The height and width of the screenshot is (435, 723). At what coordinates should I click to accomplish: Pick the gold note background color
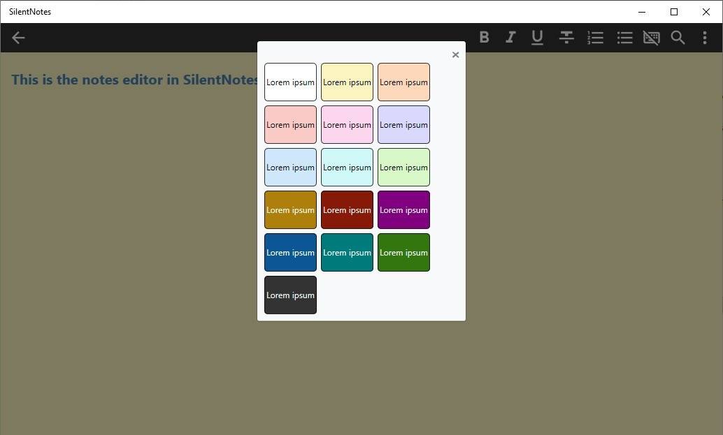[x=290, y=209]
